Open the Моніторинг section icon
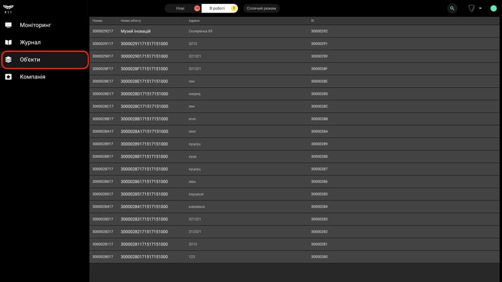502x282 pixels. 8,25
